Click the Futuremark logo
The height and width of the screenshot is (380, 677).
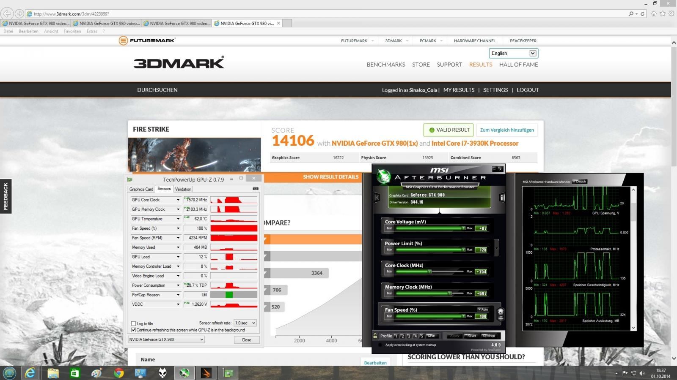point(147,41)
